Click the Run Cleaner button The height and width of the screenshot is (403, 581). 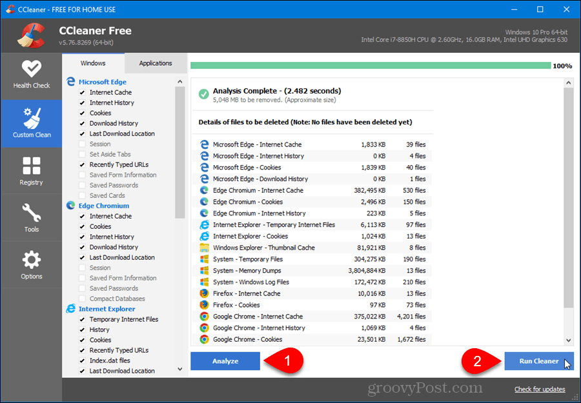click(539, 361)
